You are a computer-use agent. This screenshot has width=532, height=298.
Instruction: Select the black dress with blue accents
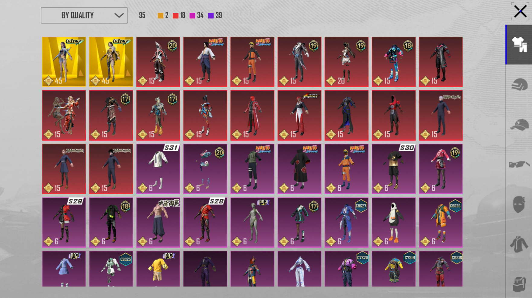point(347,116)
